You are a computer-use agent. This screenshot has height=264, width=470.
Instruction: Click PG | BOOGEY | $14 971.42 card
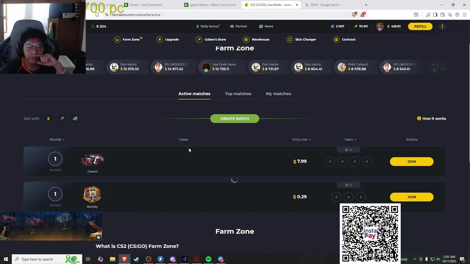click(171, 67)
